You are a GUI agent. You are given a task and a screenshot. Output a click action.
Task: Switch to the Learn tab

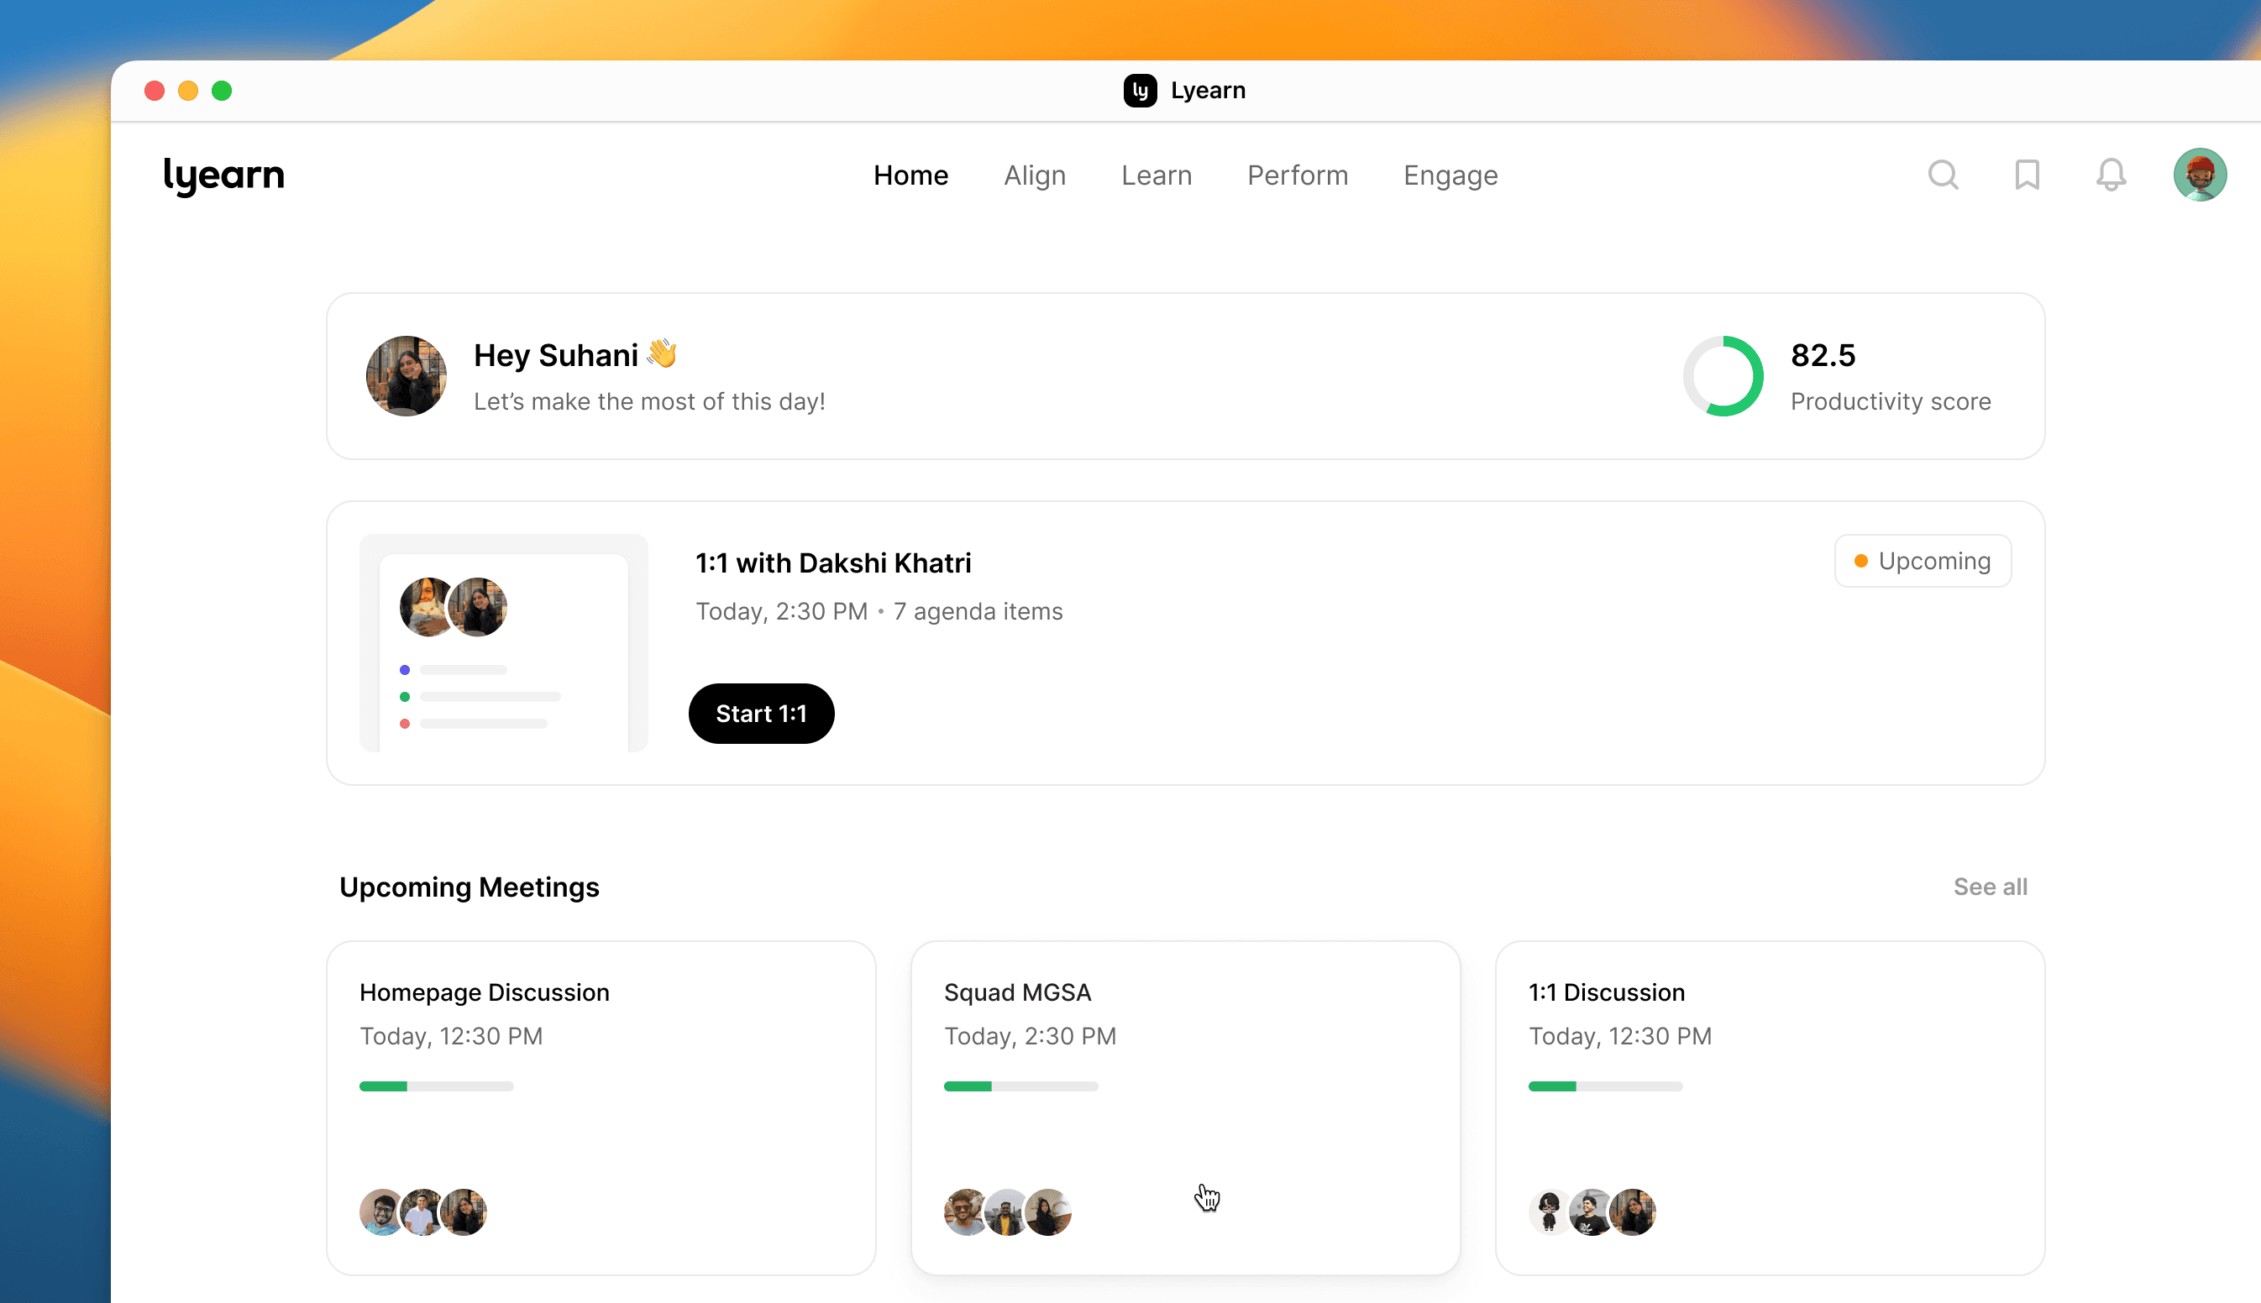click(1156, 175)
